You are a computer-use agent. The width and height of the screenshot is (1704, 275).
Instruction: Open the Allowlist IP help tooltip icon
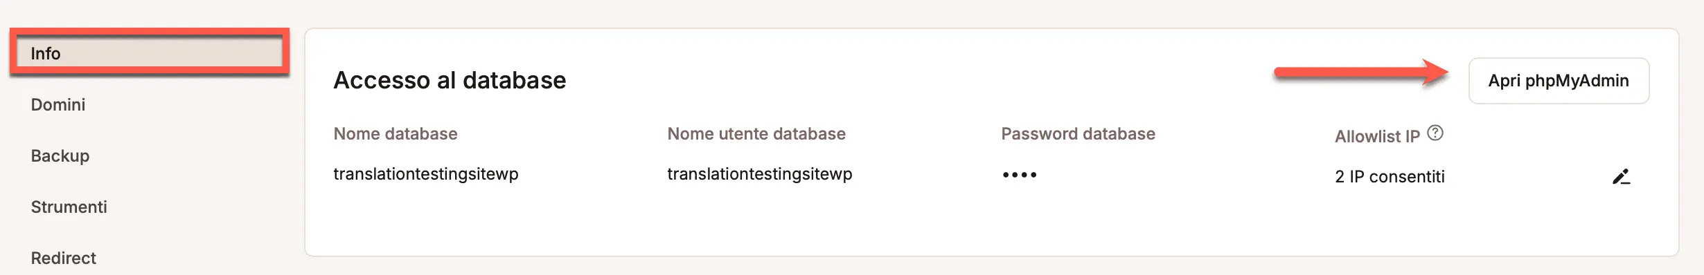coord(1436,133)
